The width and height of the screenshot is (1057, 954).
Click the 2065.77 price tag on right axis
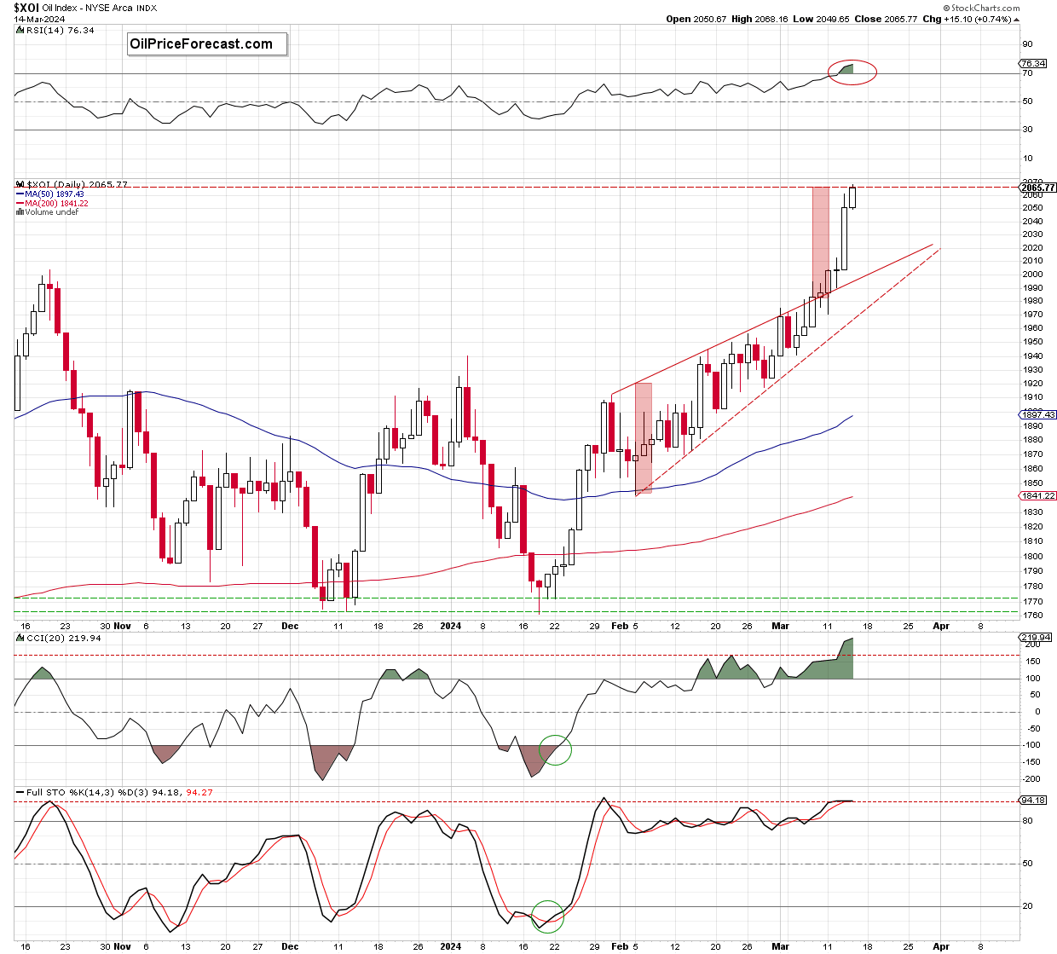(1037, 188)
